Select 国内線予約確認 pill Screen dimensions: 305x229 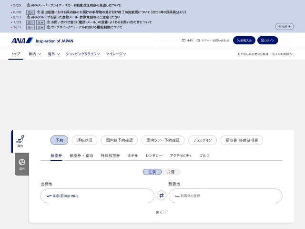pos(119,140)
